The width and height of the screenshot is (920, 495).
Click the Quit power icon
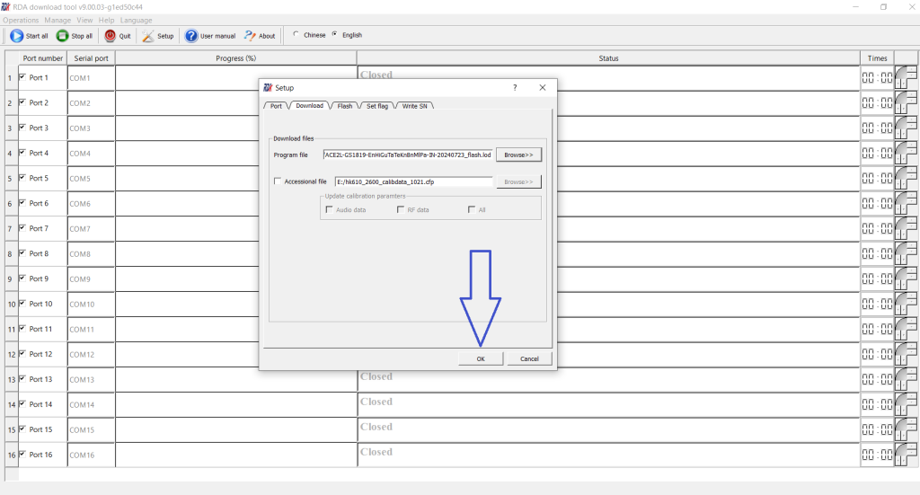pos(110,36)
